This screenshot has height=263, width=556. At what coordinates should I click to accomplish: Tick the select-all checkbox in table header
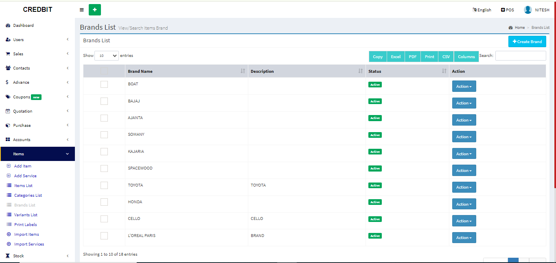[104, 71]
